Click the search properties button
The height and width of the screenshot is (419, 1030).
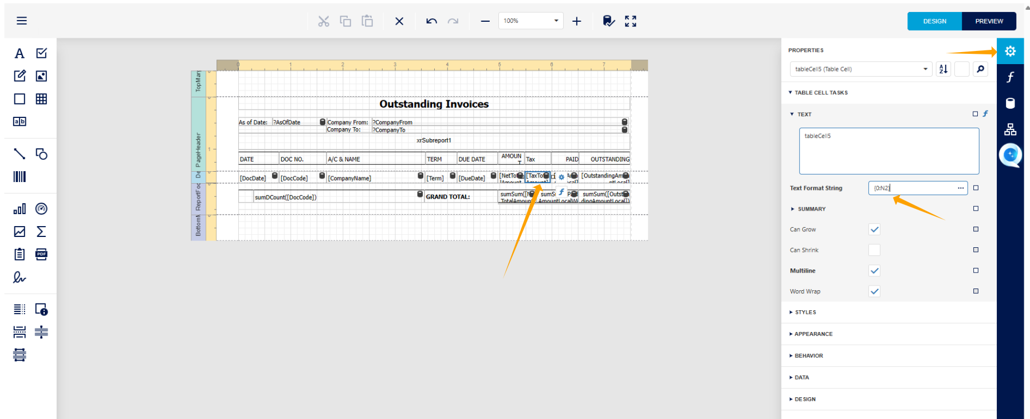(980, 69)
